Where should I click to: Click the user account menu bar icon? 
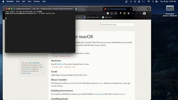pyautogui.click(x=139, y=1)
